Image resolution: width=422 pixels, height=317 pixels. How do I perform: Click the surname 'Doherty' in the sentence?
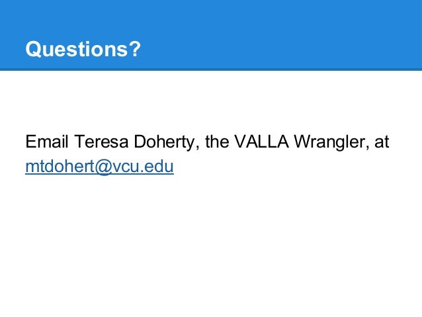coord(164,142)
